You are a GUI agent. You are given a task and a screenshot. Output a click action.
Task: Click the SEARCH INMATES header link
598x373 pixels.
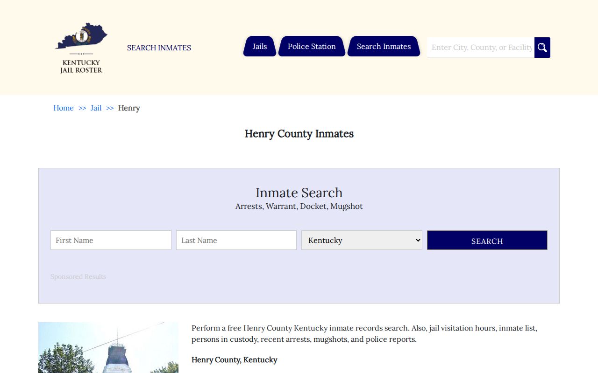159,48
